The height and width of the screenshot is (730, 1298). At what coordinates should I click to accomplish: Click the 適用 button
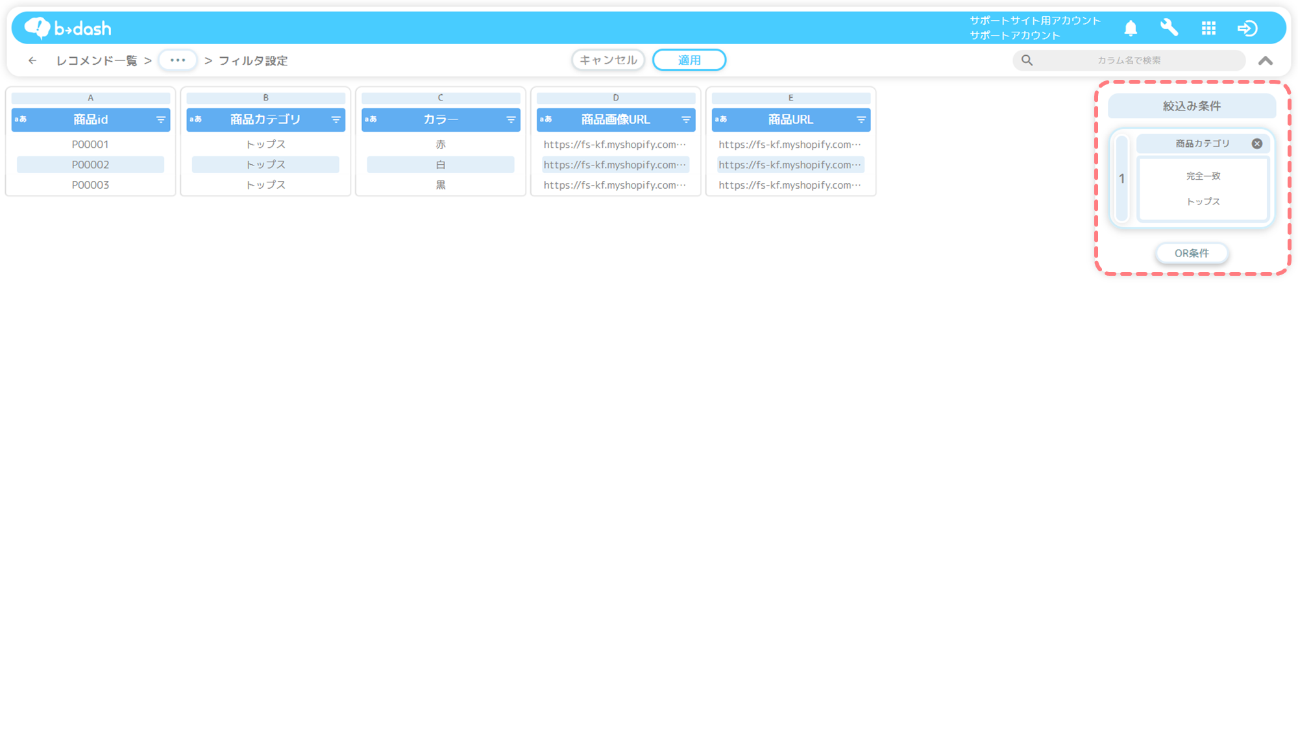coord(689,60)
